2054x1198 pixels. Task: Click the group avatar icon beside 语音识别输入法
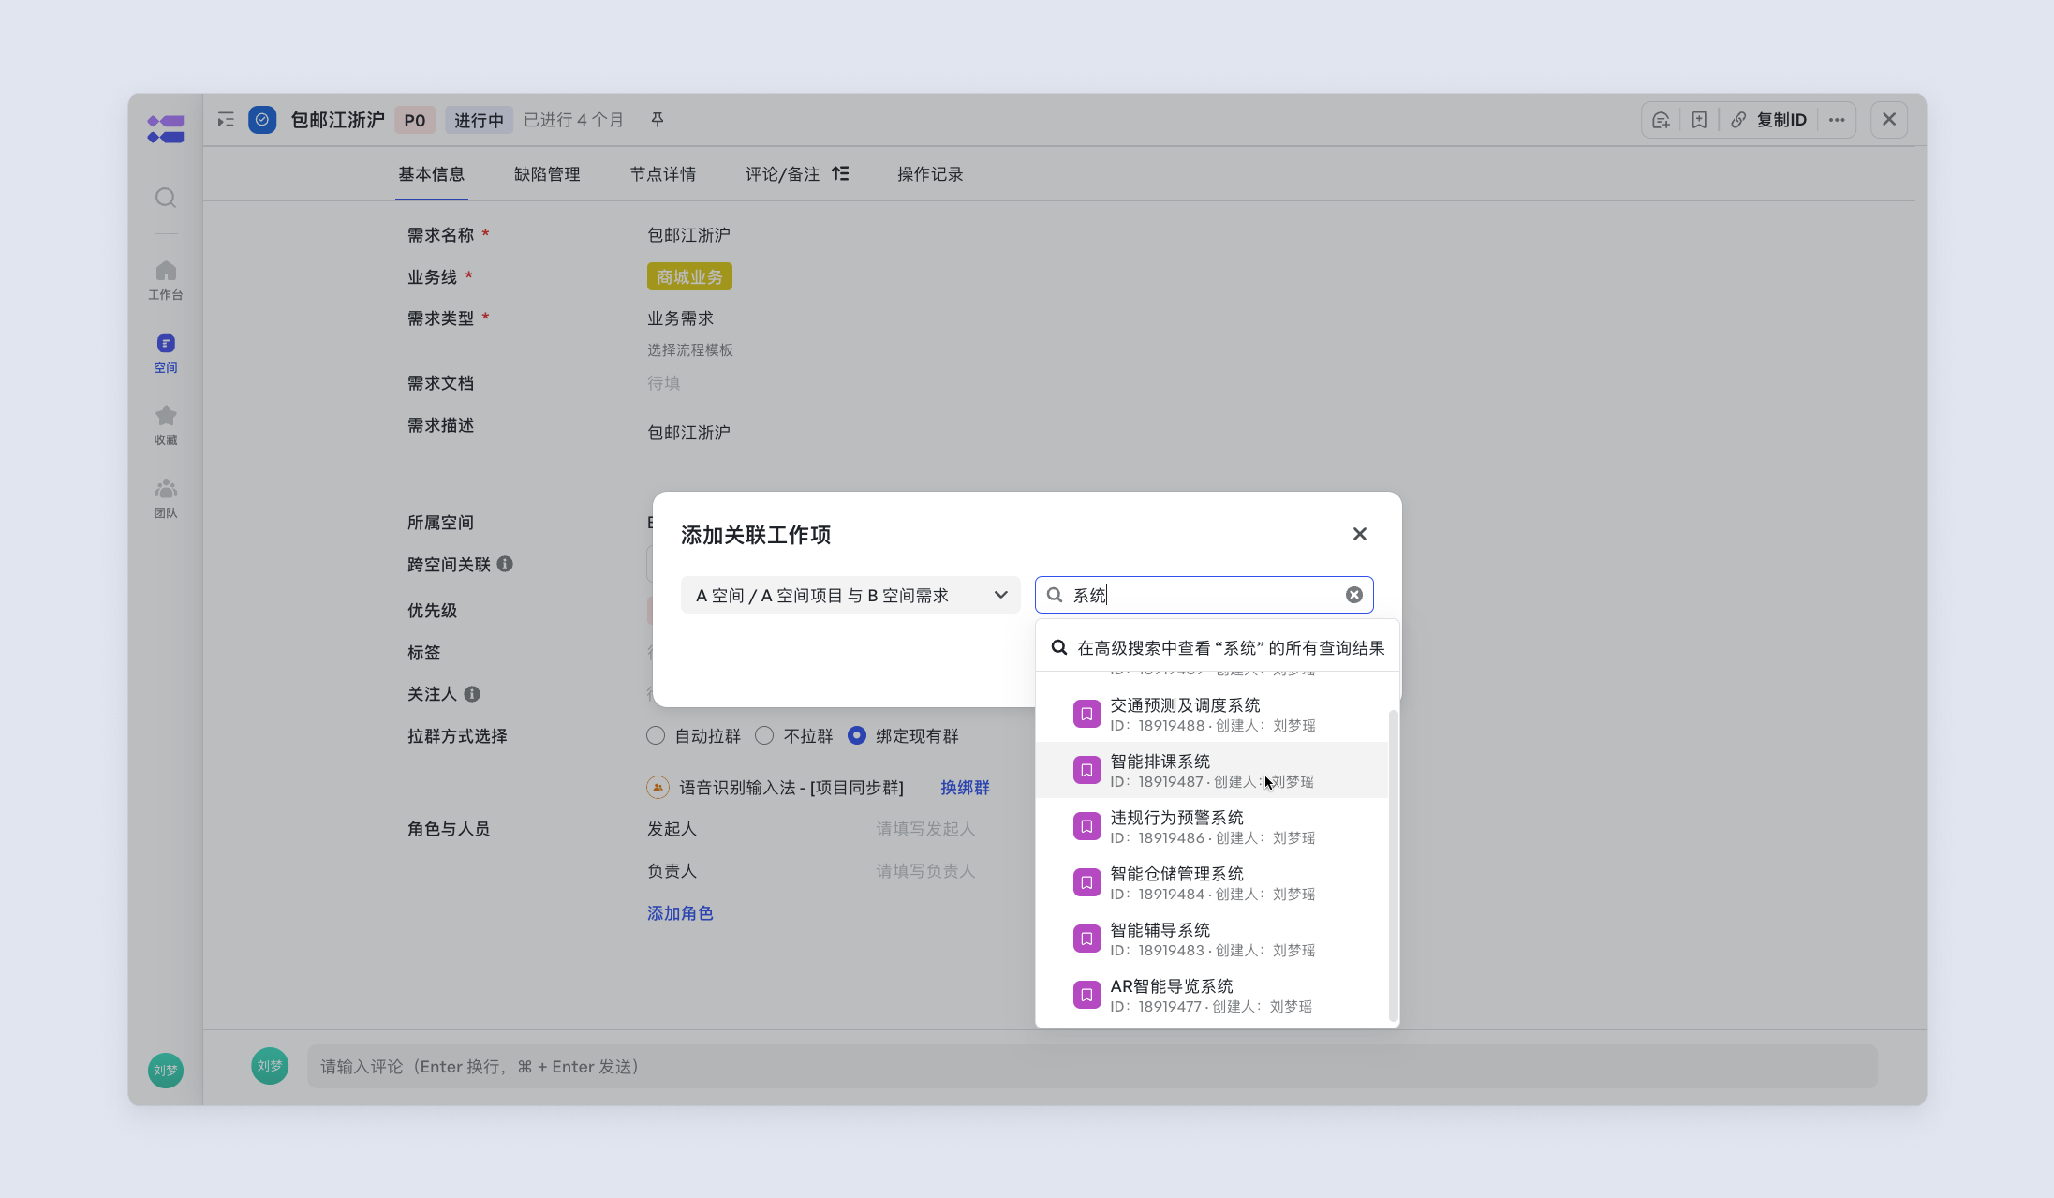(x=658, y=787)
